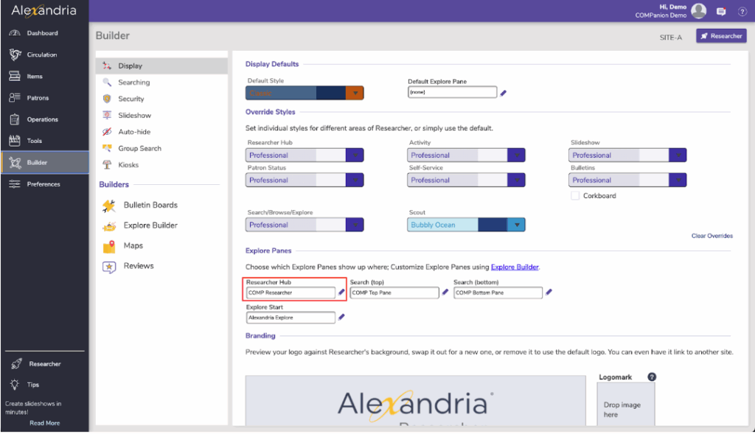755x434 pixels.
Task: Open the Maps builder icon
Action: (x=109, y=246)
